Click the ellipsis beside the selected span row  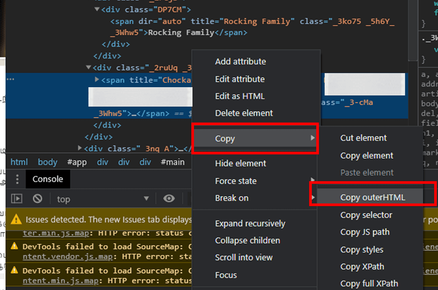[10, 79]
